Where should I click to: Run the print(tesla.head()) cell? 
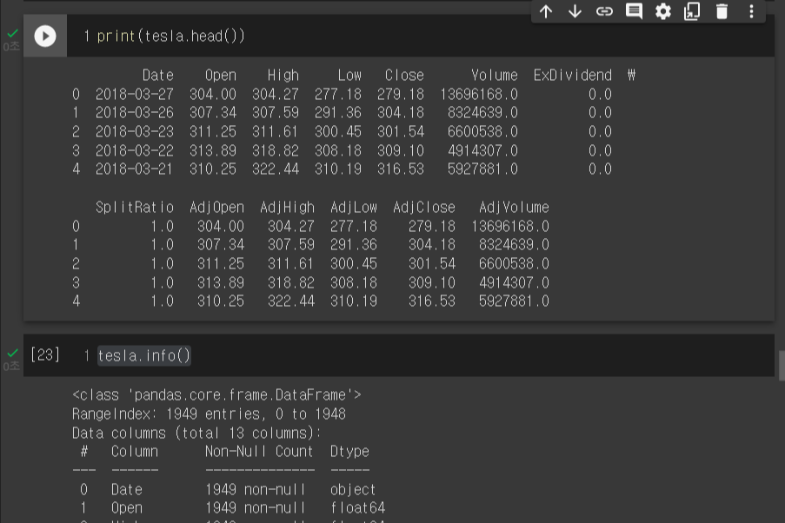pyautogui.click(x=45, y=36)
